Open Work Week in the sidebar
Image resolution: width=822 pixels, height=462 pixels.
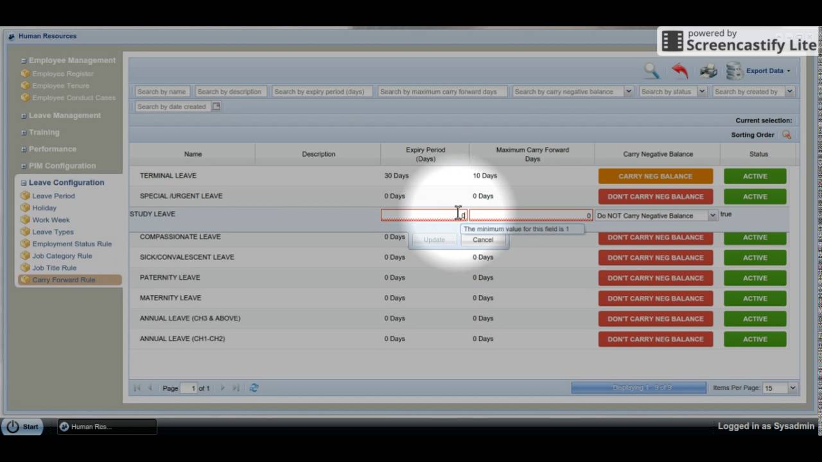coord(51,220)
